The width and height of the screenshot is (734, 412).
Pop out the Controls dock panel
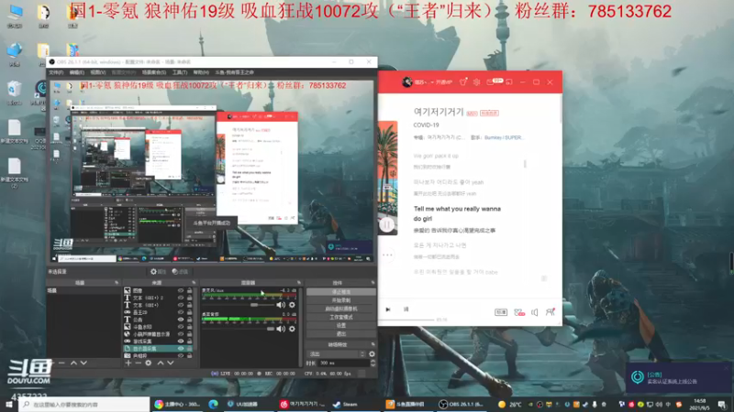pyautogui.click(x=373, y=283)
